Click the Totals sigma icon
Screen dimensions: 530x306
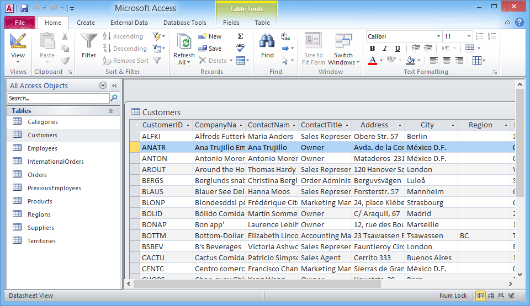(240, 36)
